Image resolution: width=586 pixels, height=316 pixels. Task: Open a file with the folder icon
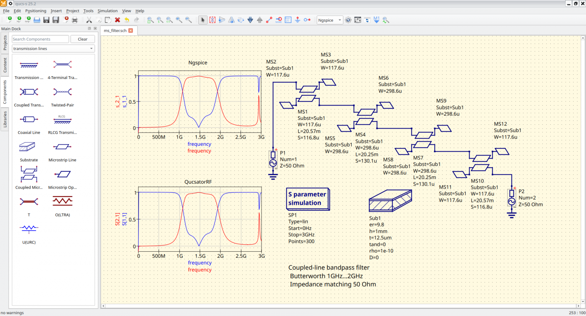[x=37, y=20]
